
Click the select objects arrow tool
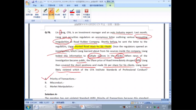tap(29, 12)
